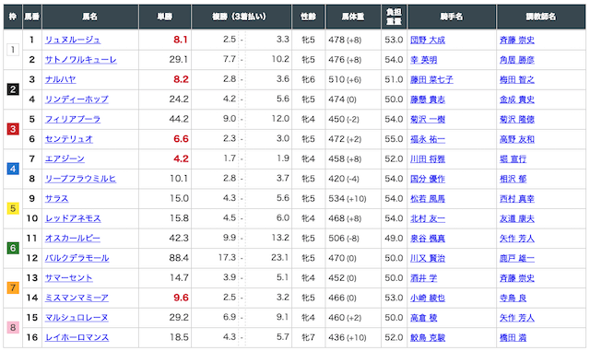Open jockey 福永 祐一 profile
Image resolution: width=590 pixels, height=351 pixels.
[x=428, y=139]
